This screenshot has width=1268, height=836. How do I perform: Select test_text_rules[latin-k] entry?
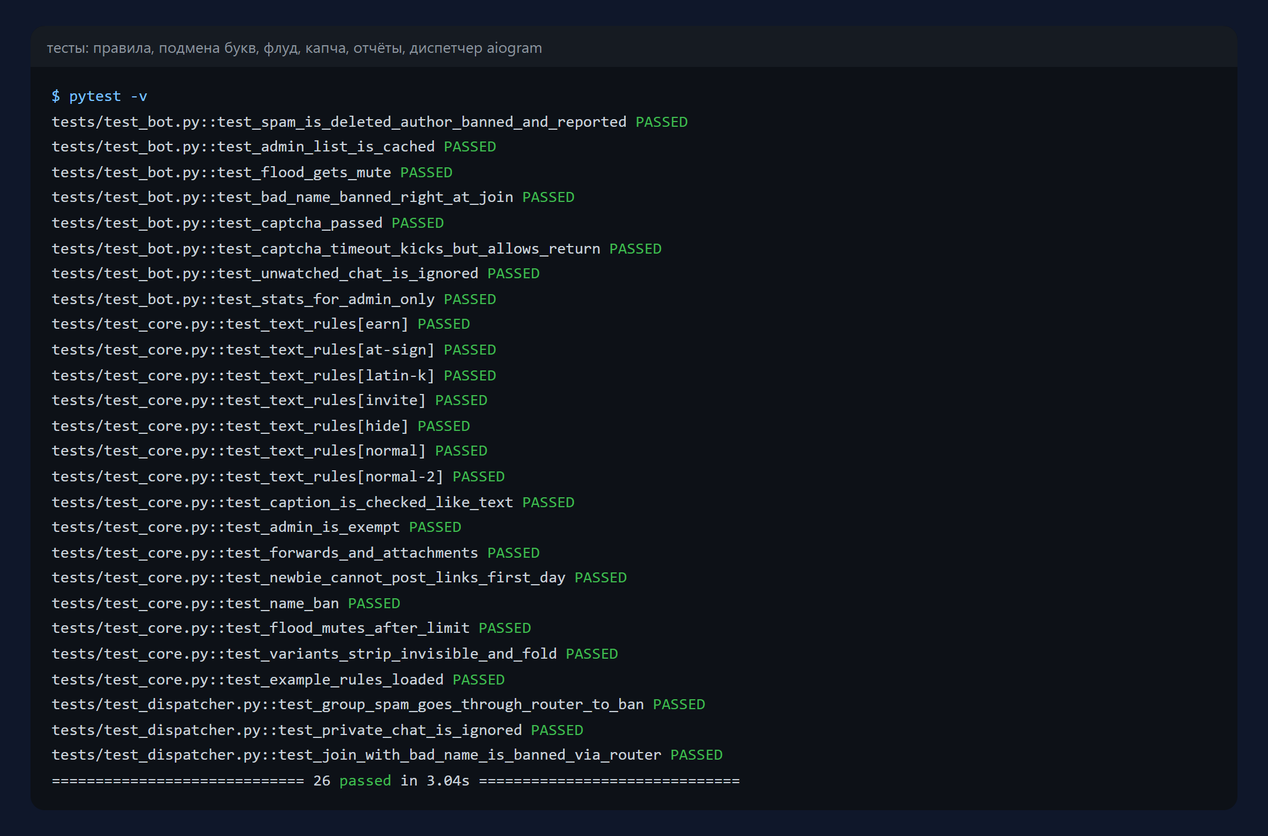click(274, 376)
